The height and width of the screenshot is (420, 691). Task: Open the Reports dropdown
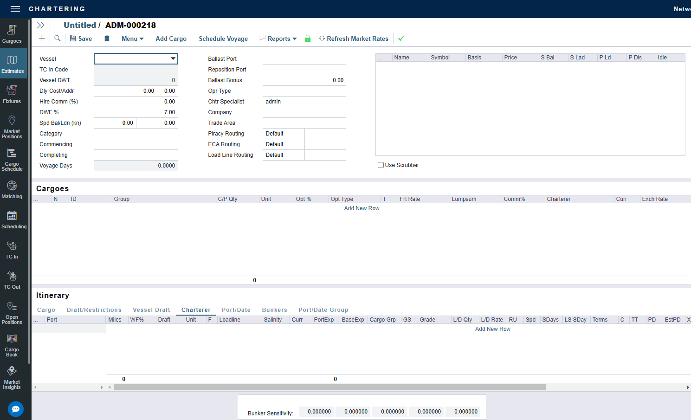click(278, 39)
